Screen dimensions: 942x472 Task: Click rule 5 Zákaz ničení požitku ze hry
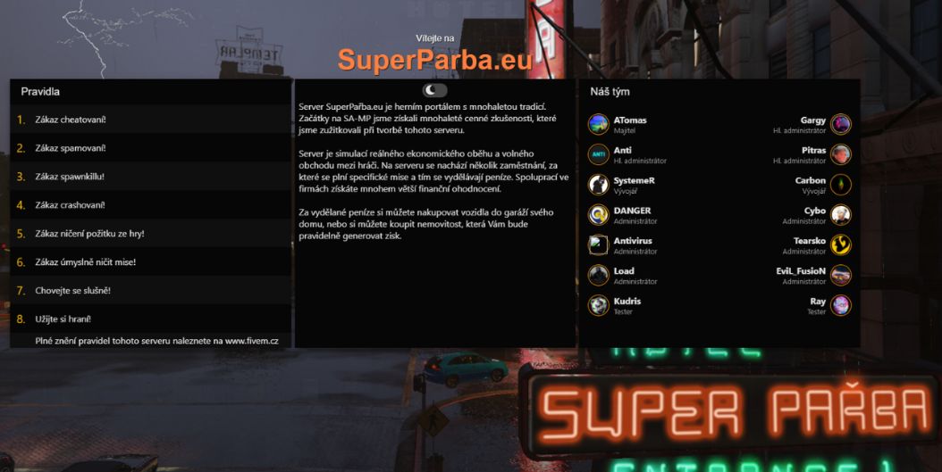[x=151, y=233]
